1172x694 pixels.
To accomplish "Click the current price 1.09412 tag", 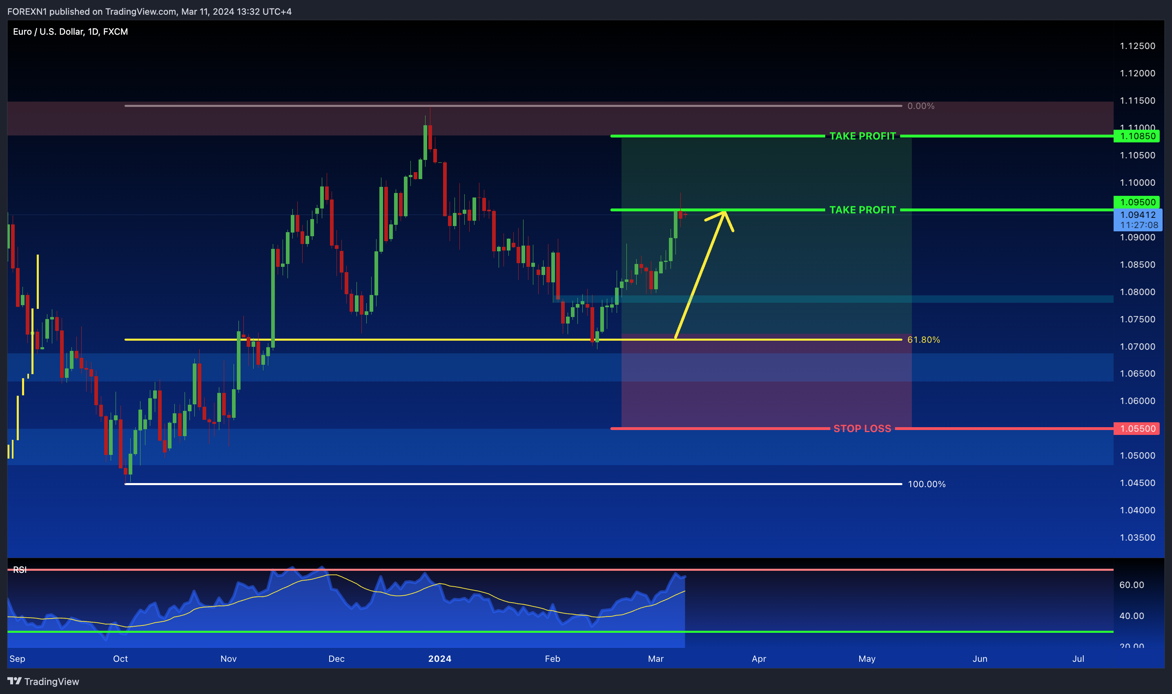I will pos(1137,220).
